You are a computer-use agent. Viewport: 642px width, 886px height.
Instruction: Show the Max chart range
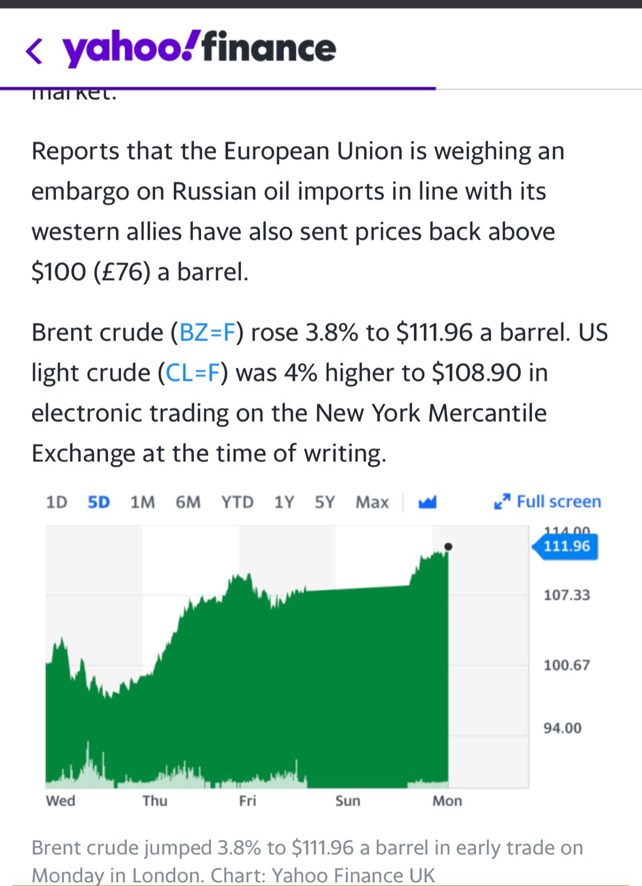click(372, 502)
